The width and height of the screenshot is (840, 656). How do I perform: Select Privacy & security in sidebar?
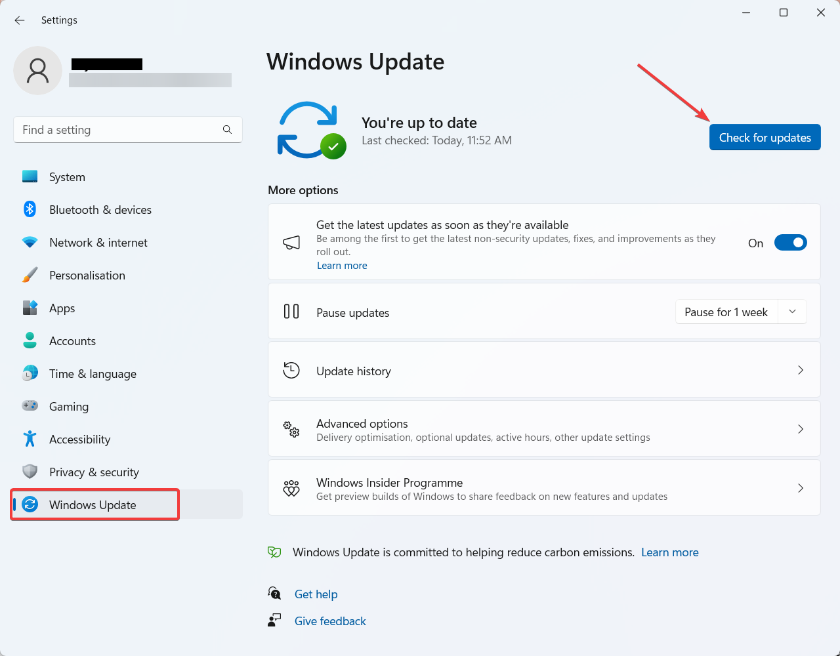(127, 472)
